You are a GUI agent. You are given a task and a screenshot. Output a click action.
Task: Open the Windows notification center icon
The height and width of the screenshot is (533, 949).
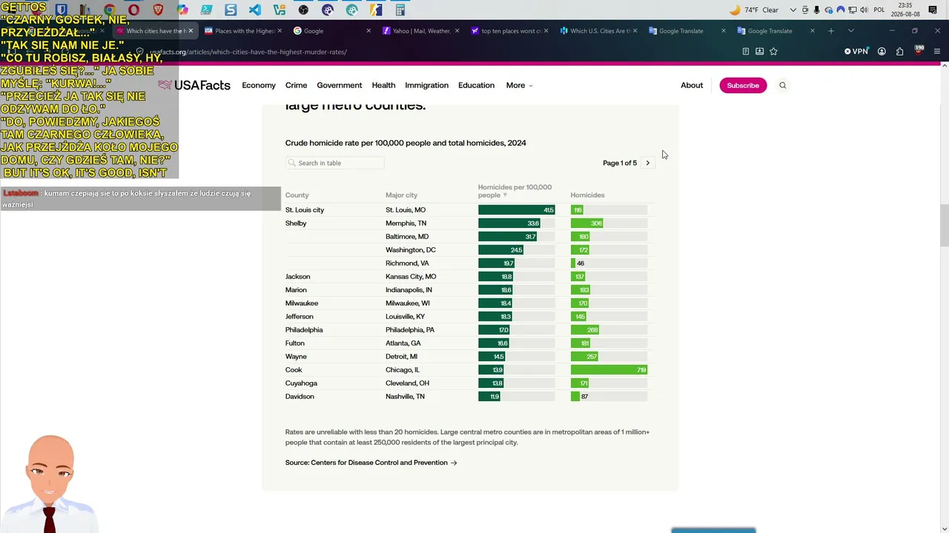tap(933, 10)
